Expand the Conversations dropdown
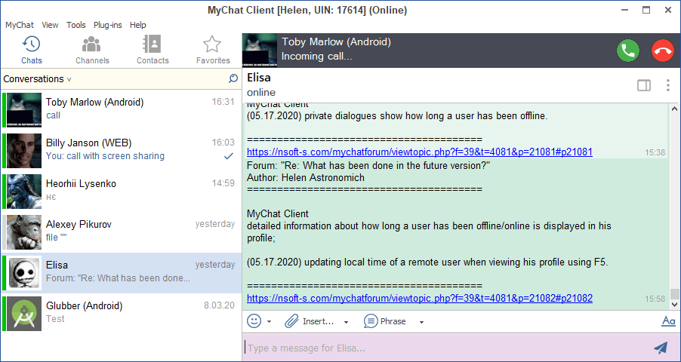 [x=37, y=79]
